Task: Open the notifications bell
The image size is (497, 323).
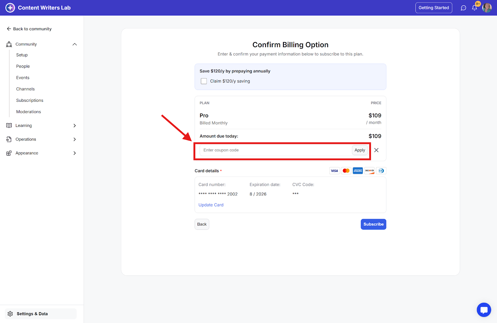Action: pyautogui.click(x=474, y=8)
